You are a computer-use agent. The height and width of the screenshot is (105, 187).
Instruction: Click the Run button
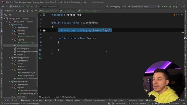tap(164, 6)
